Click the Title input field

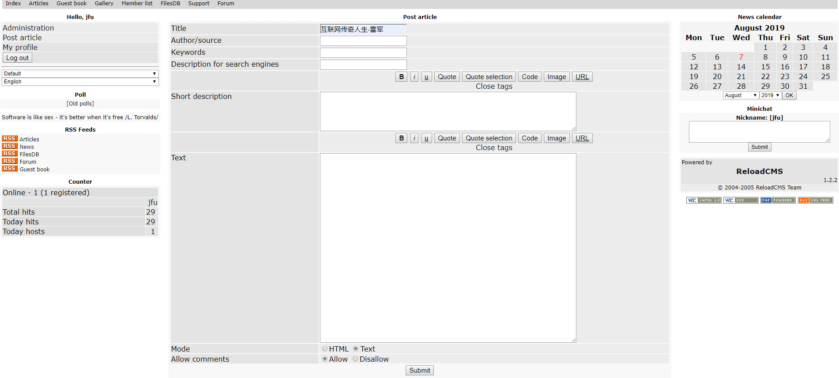tap(363, 29)
